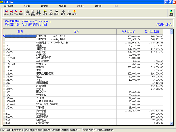Select the 在建工程 row
The height and width of the screenshot is (132, 176).
click(84, 95)
